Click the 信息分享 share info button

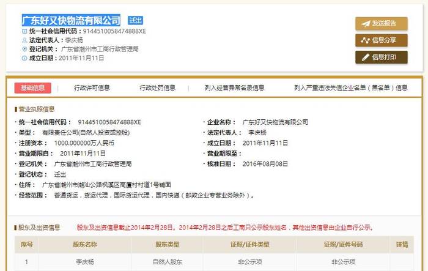pos(382,40)
